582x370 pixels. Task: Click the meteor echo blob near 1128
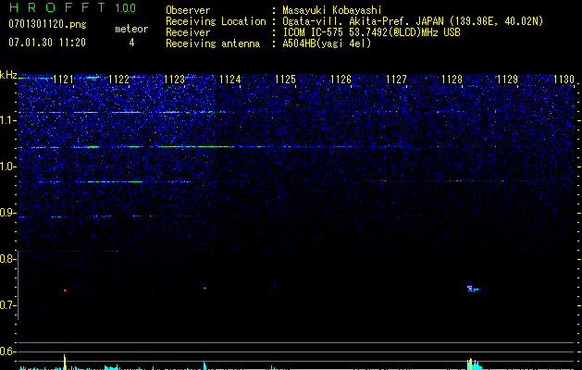[474, 289]
